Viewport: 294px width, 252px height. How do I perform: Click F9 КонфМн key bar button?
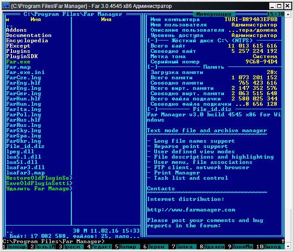tap(240, 247)
